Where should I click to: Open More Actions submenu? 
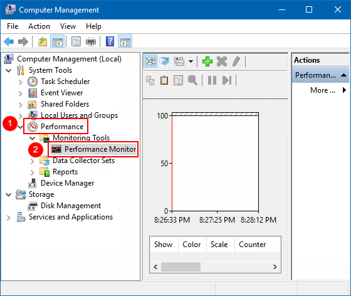pyautogui.click(x=328, y=90)
